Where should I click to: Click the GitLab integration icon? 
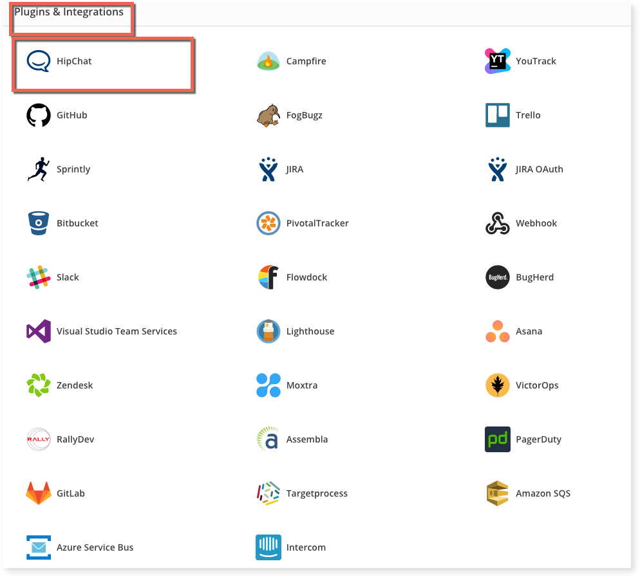click(x=38, y=493)
